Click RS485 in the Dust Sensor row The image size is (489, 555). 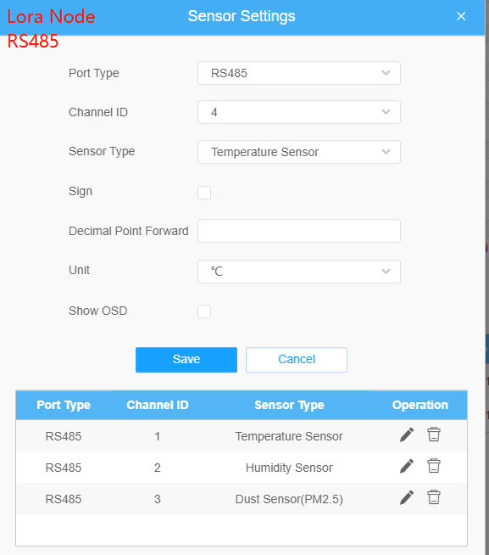pyautogui.click(x=64, y=500)
